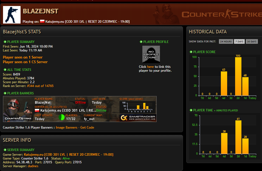Click the 'Status: Alive' text

coord(60,158)
